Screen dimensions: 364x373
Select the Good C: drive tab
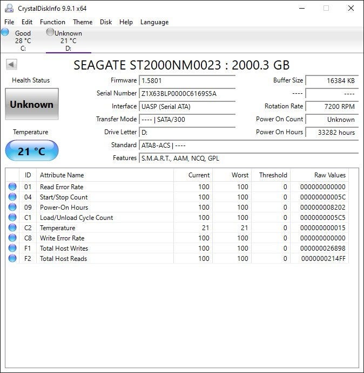[23, 40]
